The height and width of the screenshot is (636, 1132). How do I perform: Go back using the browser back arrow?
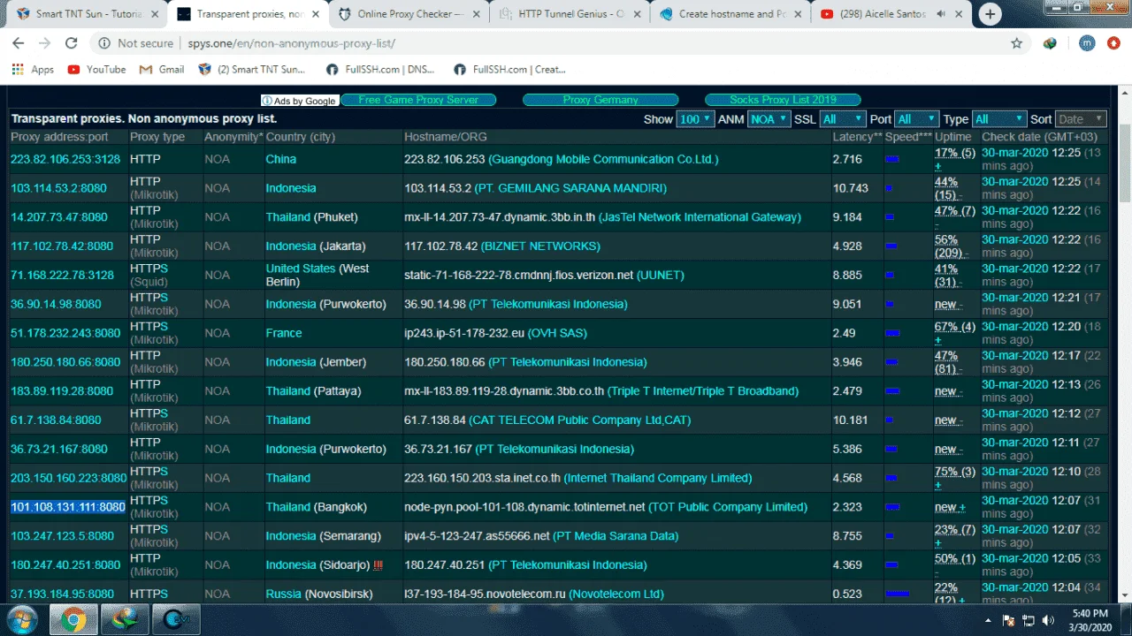coord(19,43)
